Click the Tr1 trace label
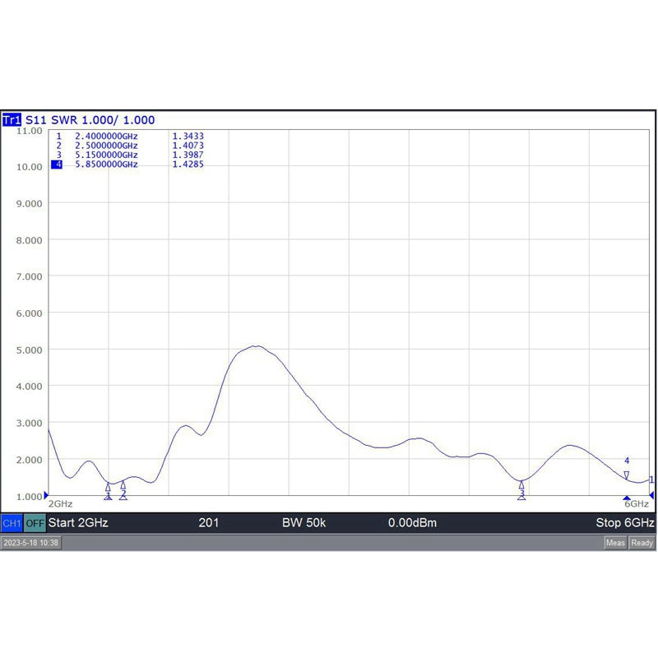658x658 pixels. click(x=12, y=120)
